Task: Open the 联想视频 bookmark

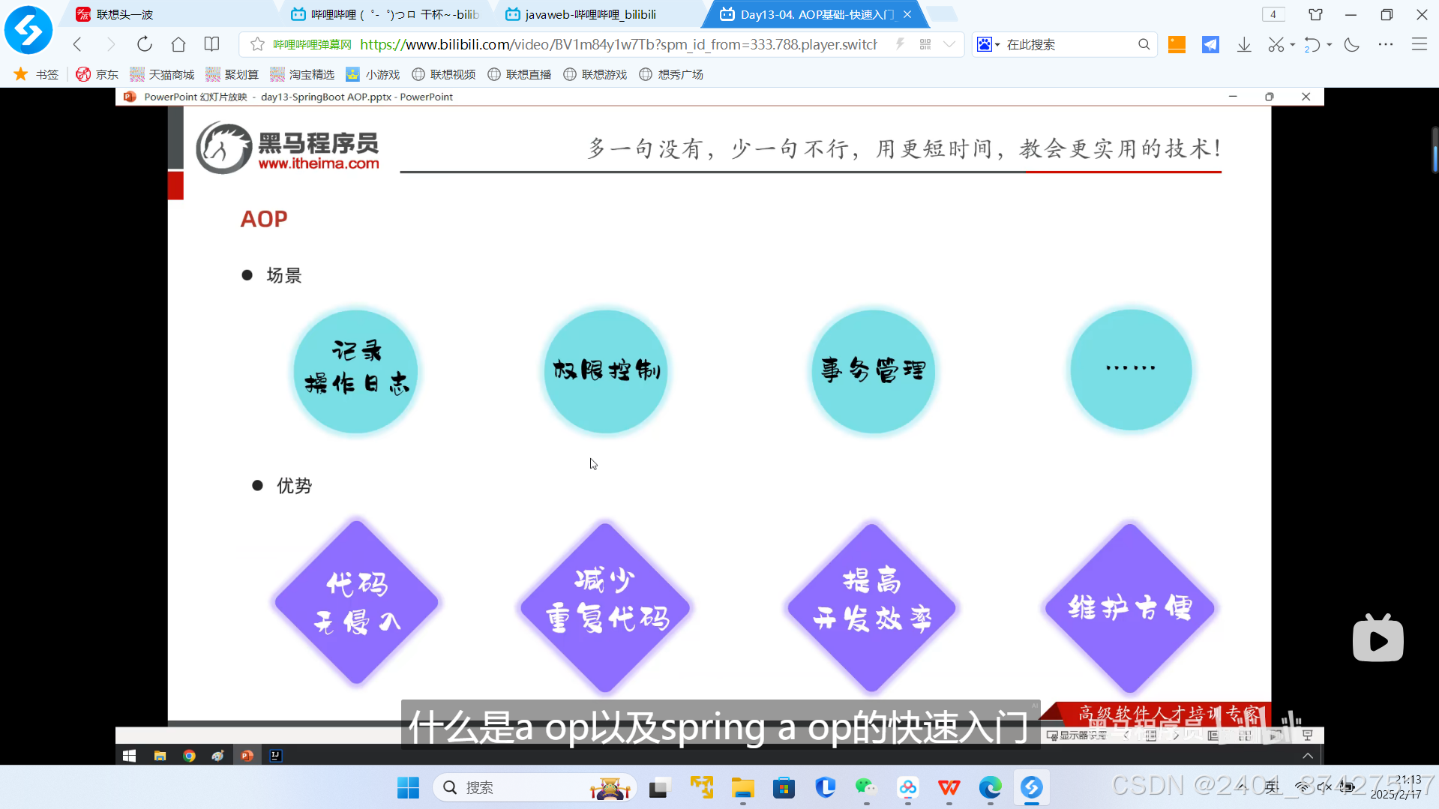Action: 444,74
